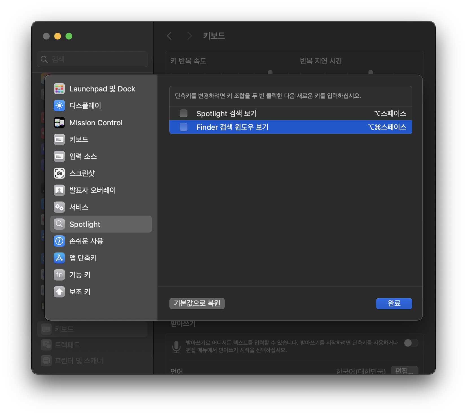Select Spotlight in the category list
The image size is (467, 416).
pos(101,224)
